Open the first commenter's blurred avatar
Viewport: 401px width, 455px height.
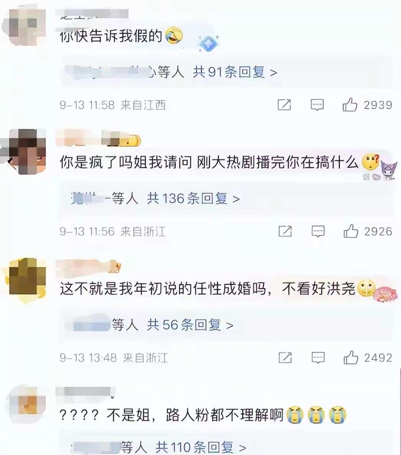click(28, 27)
